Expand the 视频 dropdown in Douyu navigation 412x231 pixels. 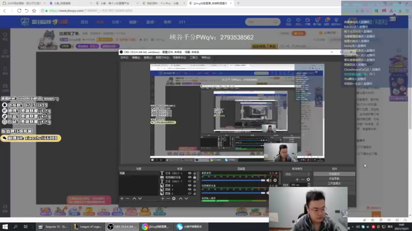click(133, 22)
